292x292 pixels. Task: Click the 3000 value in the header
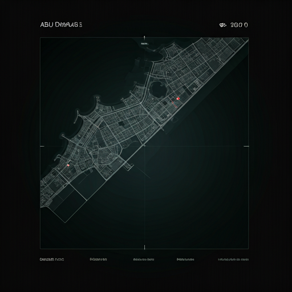tap(239, 25)
